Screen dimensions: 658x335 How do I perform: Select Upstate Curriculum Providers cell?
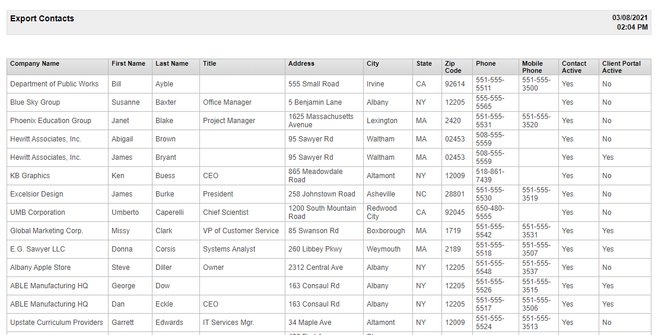coord(56,323)
